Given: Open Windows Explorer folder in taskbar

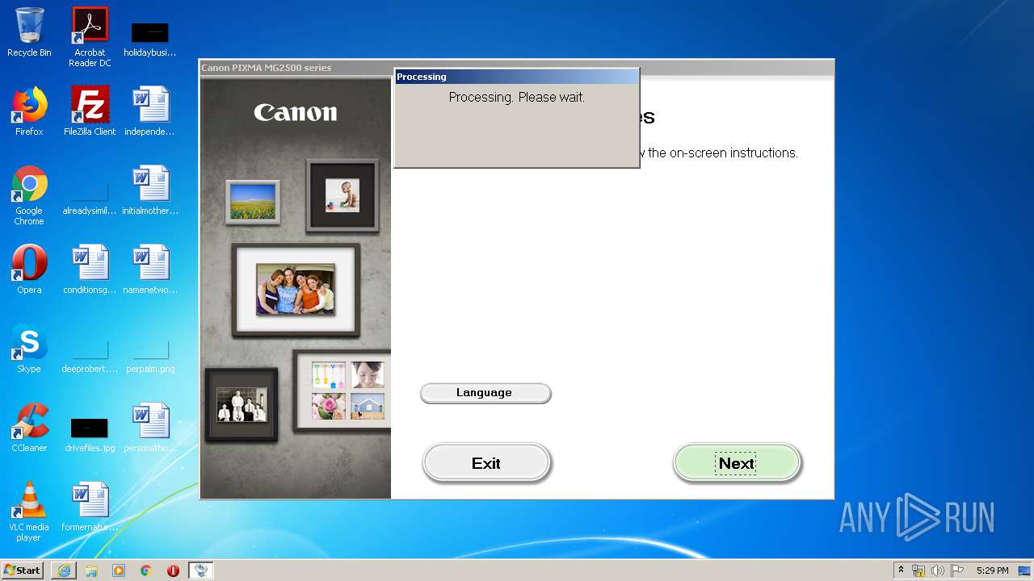Looking at the screenshot, I should click(x=91, y=571).
